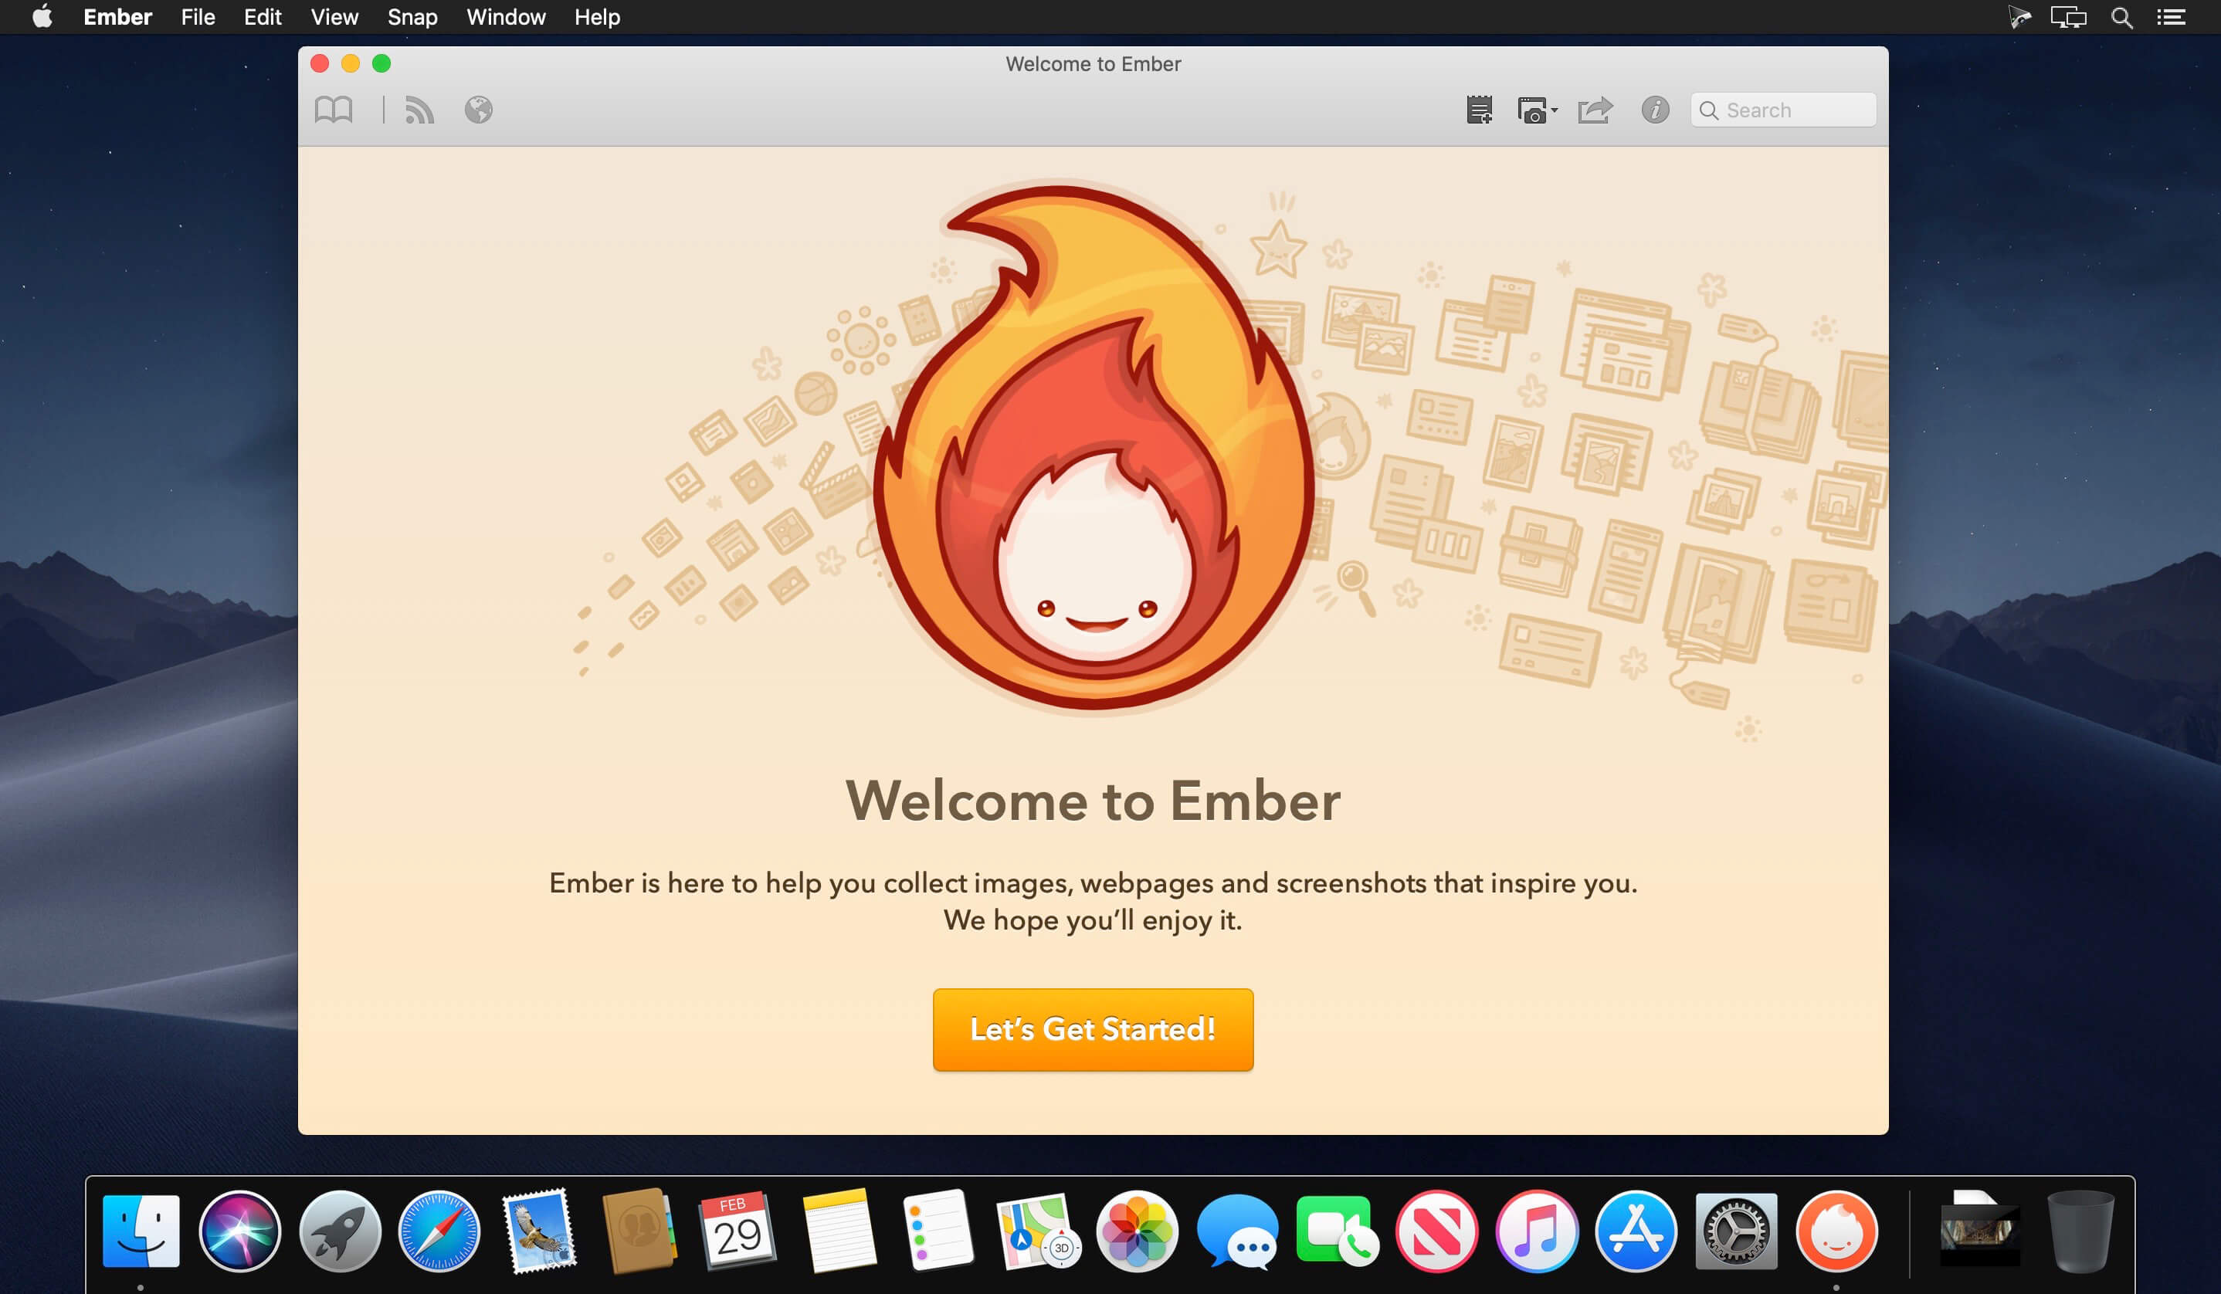The height and width of the screenshot is (1294, 2221).
Task: Launch Siri from the Dock
Action: click(239, 1231)
